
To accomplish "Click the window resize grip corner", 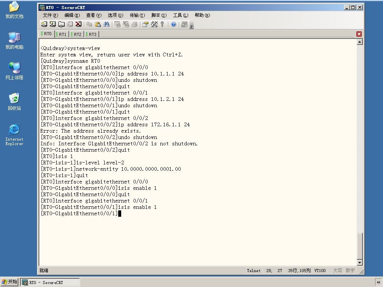I will click(361, 272).
